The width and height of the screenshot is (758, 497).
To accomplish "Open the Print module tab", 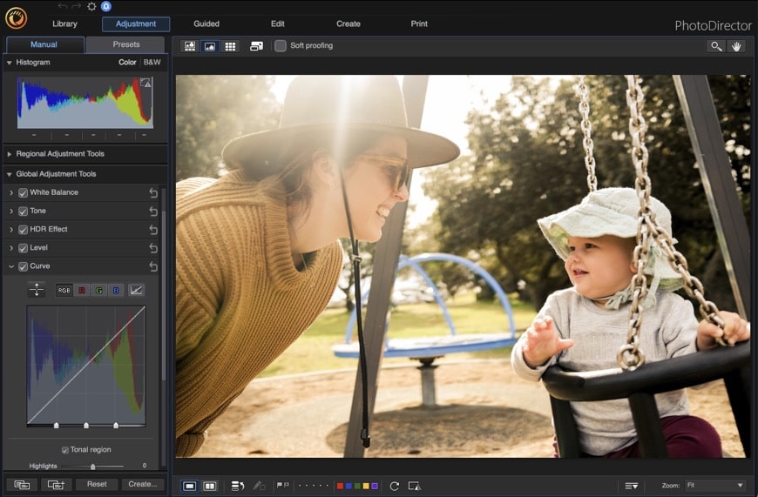I will pyautogui.click(x=419, y=24).
